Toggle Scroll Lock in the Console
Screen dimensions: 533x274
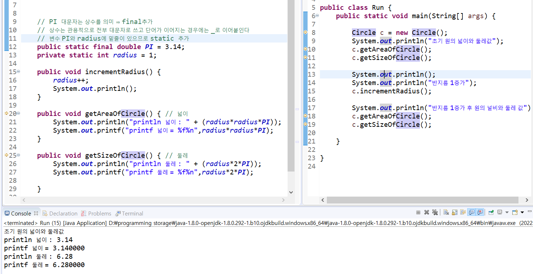(454, 213)
